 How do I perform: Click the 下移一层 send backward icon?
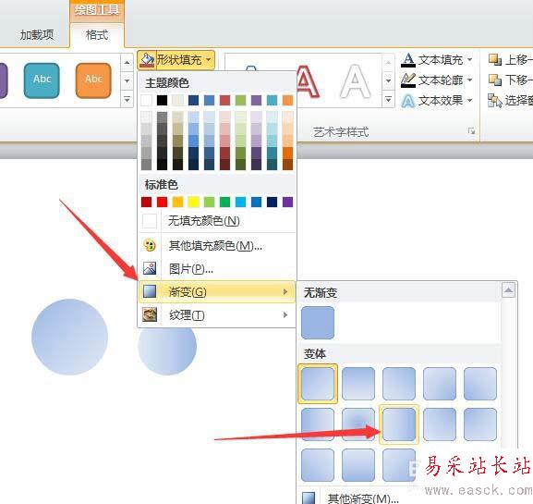point(494,80)
